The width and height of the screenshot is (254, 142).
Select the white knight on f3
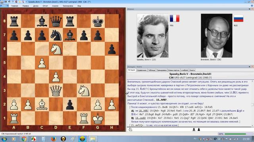[x=84, y=90]
